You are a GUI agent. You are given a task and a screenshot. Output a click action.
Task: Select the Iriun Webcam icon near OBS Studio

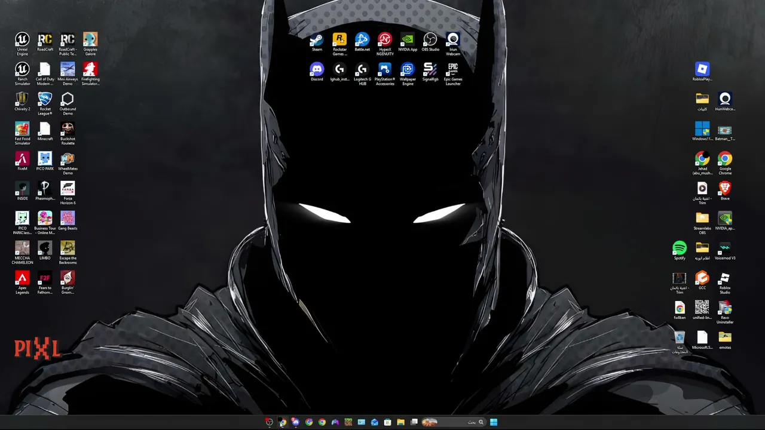(453, 44)
